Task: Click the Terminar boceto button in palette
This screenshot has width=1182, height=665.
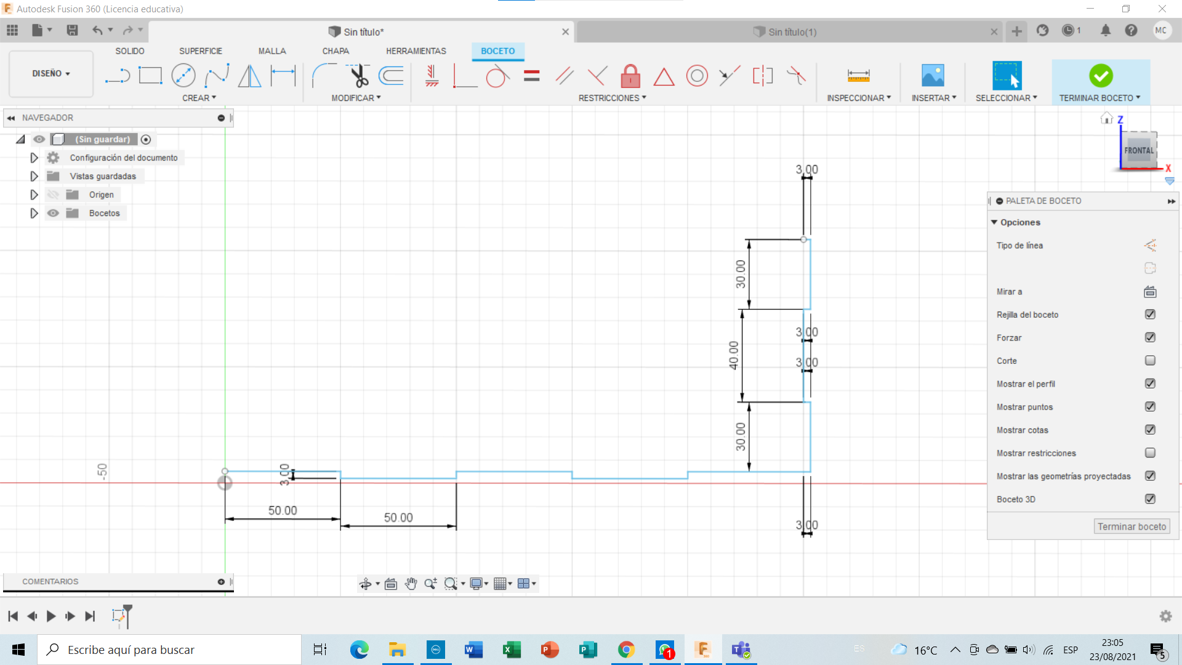Action: (x=1132, y=526)
